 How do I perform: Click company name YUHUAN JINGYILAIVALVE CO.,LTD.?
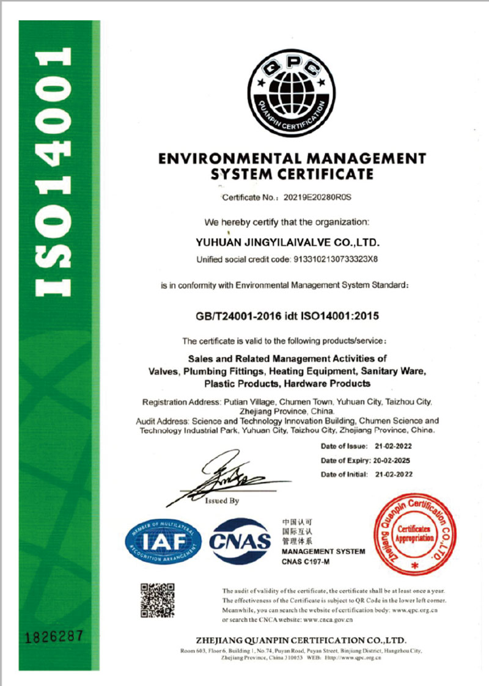point(288,243)
